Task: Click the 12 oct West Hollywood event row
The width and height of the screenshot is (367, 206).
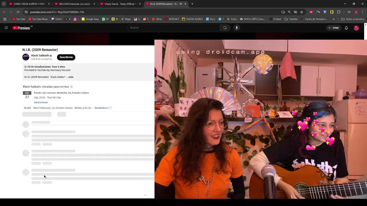Action: [x=68, y=108]
